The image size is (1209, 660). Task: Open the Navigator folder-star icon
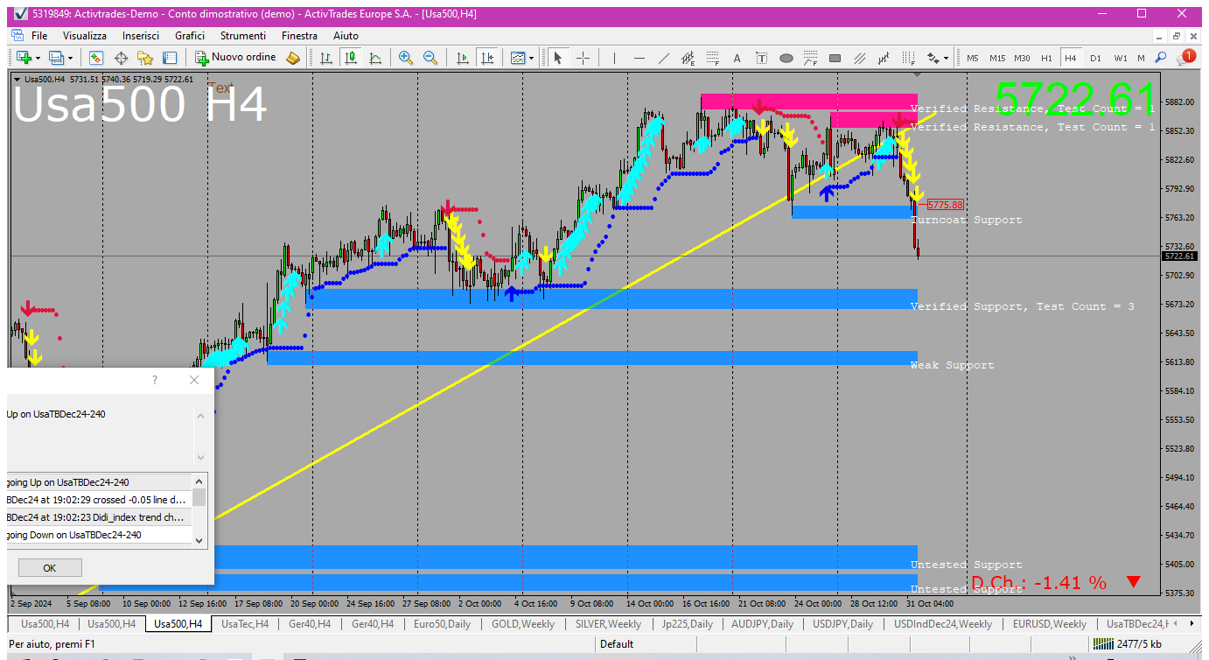145,58
